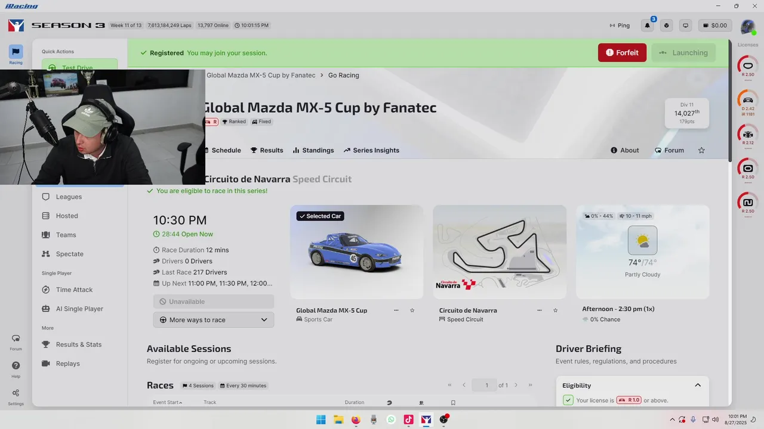Open the car options ellipsis menu

coord(396,310)
